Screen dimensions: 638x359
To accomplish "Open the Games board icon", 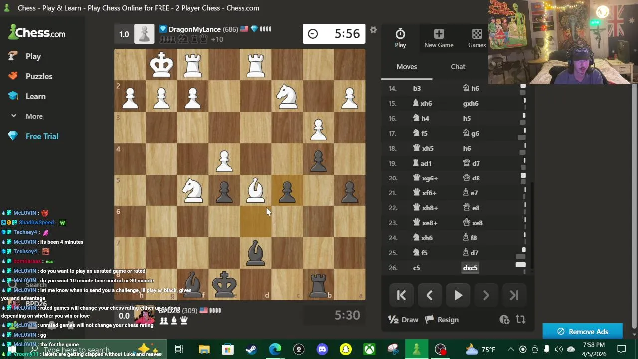I will click(477, 38).
